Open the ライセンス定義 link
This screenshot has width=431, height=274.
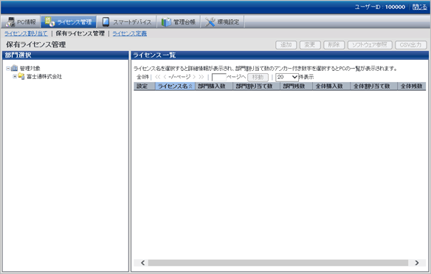[129, 33]
